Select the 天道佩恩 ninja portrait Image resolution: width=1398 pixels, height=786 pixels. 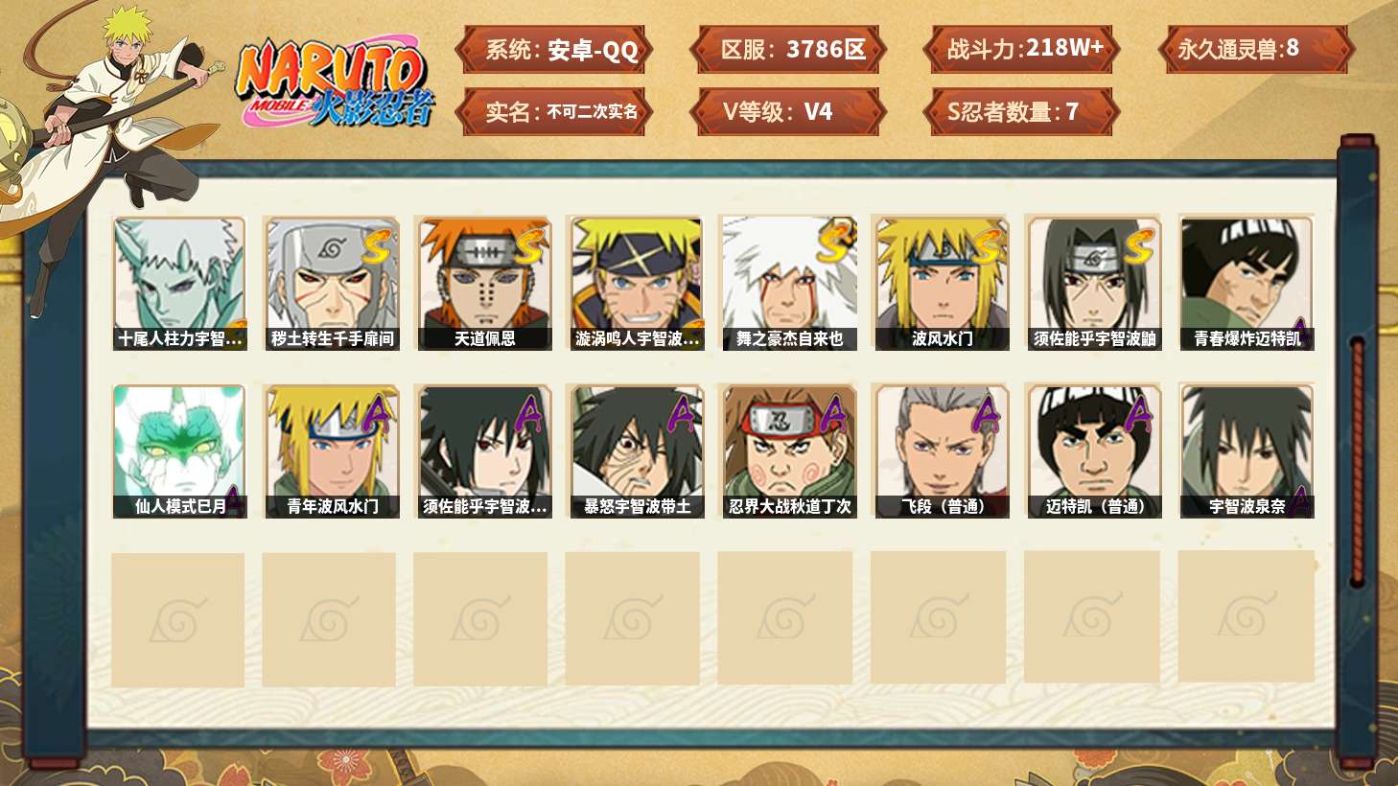coord(483,283)
